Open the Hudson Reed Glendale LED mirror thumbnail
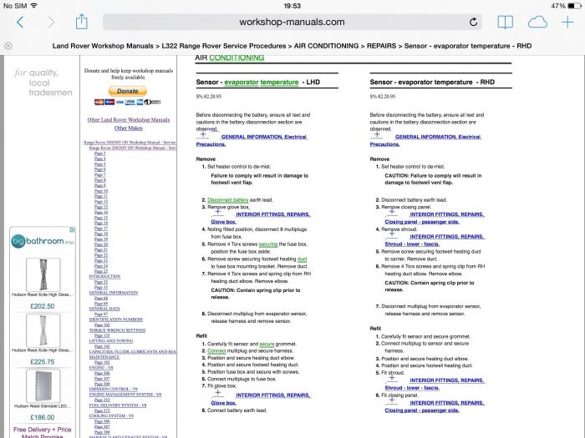This screenshot has width=585, height=438. click(x=43, y=386)
